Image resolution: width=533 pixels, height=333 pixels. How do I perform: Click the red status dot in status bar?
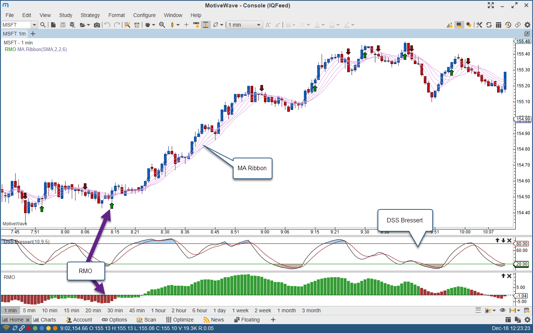29,328
